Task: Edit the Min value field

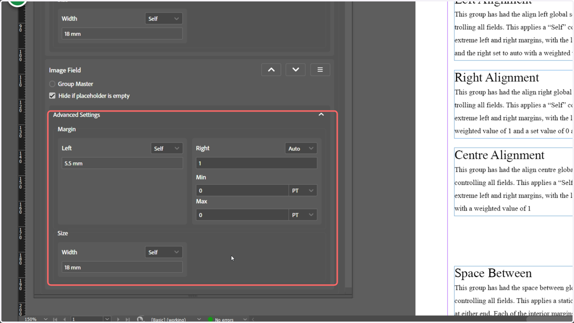Action: tap(242, 190)
